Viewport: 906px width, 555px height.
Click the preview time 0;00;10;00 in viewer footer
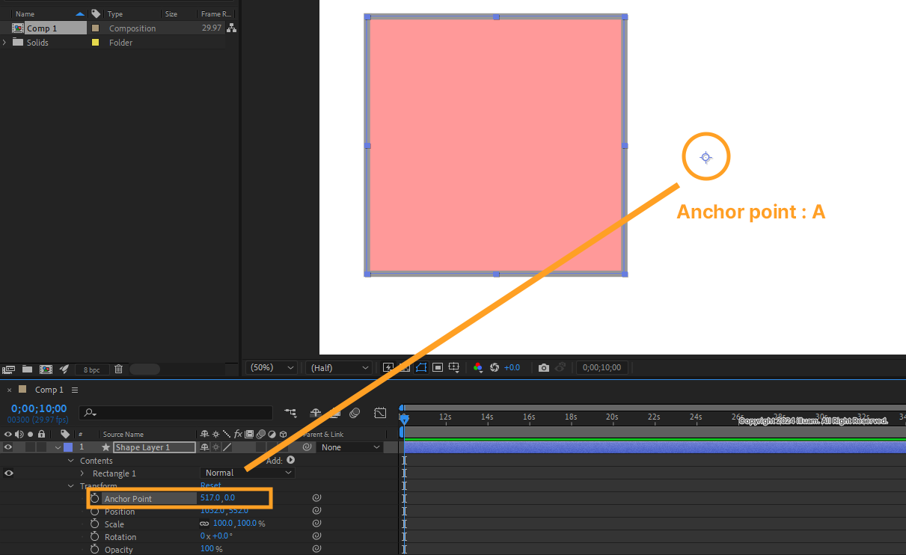pos(601,367)
